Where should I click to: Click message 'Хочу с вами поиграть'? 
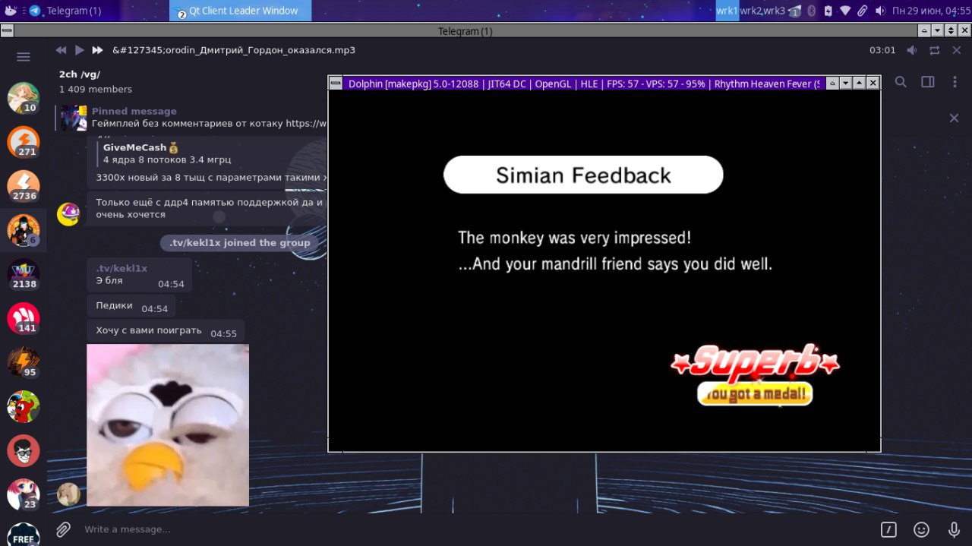[x=166, y=331]
